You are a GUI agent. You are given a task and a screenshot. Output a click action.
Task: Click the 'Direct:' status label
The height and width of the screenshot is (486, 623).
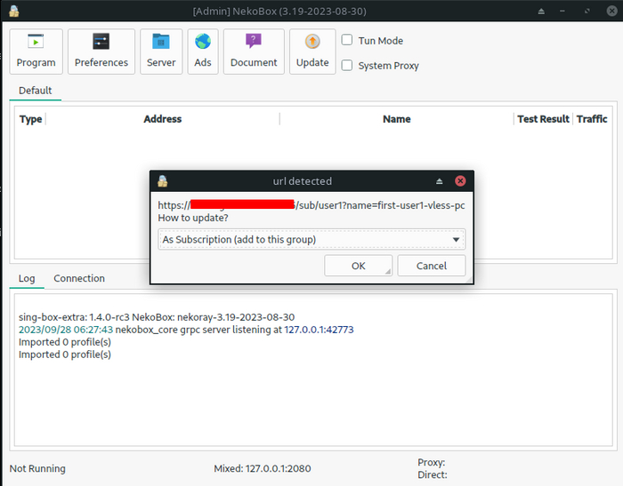(433, 474)
